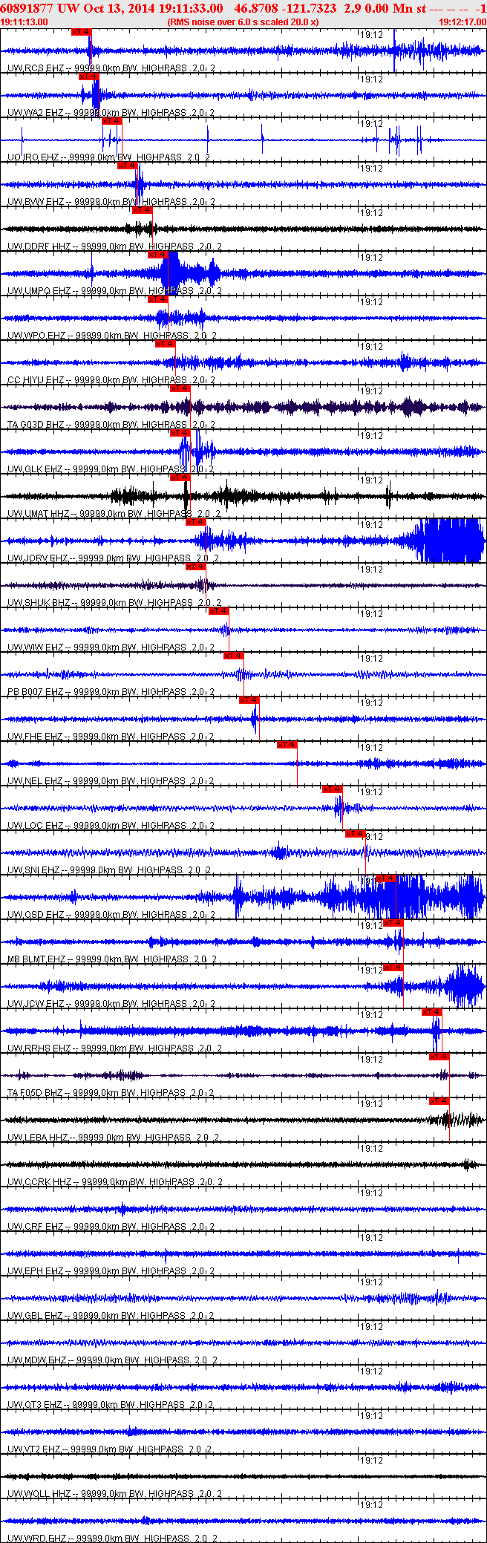Select the UW.SHUK BHZ station label
The image size is (487, 1543).
coord(39,603)
